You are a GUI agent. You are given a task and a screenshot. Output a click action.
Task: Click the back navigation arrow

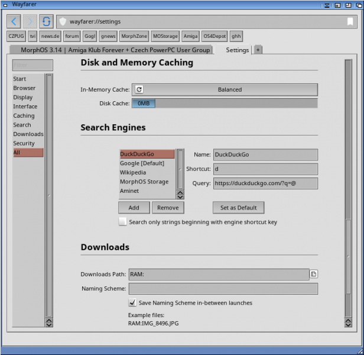pyautogui.click(x=14, y=21)
